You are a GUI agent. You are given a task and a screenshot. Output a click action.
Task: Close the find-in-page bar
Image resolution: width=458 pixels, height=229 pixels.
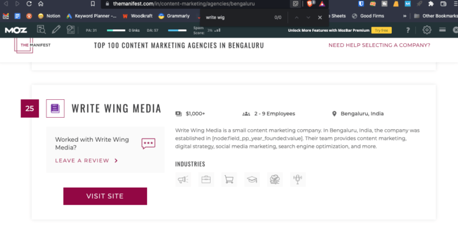click(x=320, y=18)
